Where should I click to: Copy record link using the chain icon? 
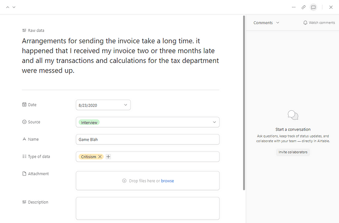click(x=303, y=7)
